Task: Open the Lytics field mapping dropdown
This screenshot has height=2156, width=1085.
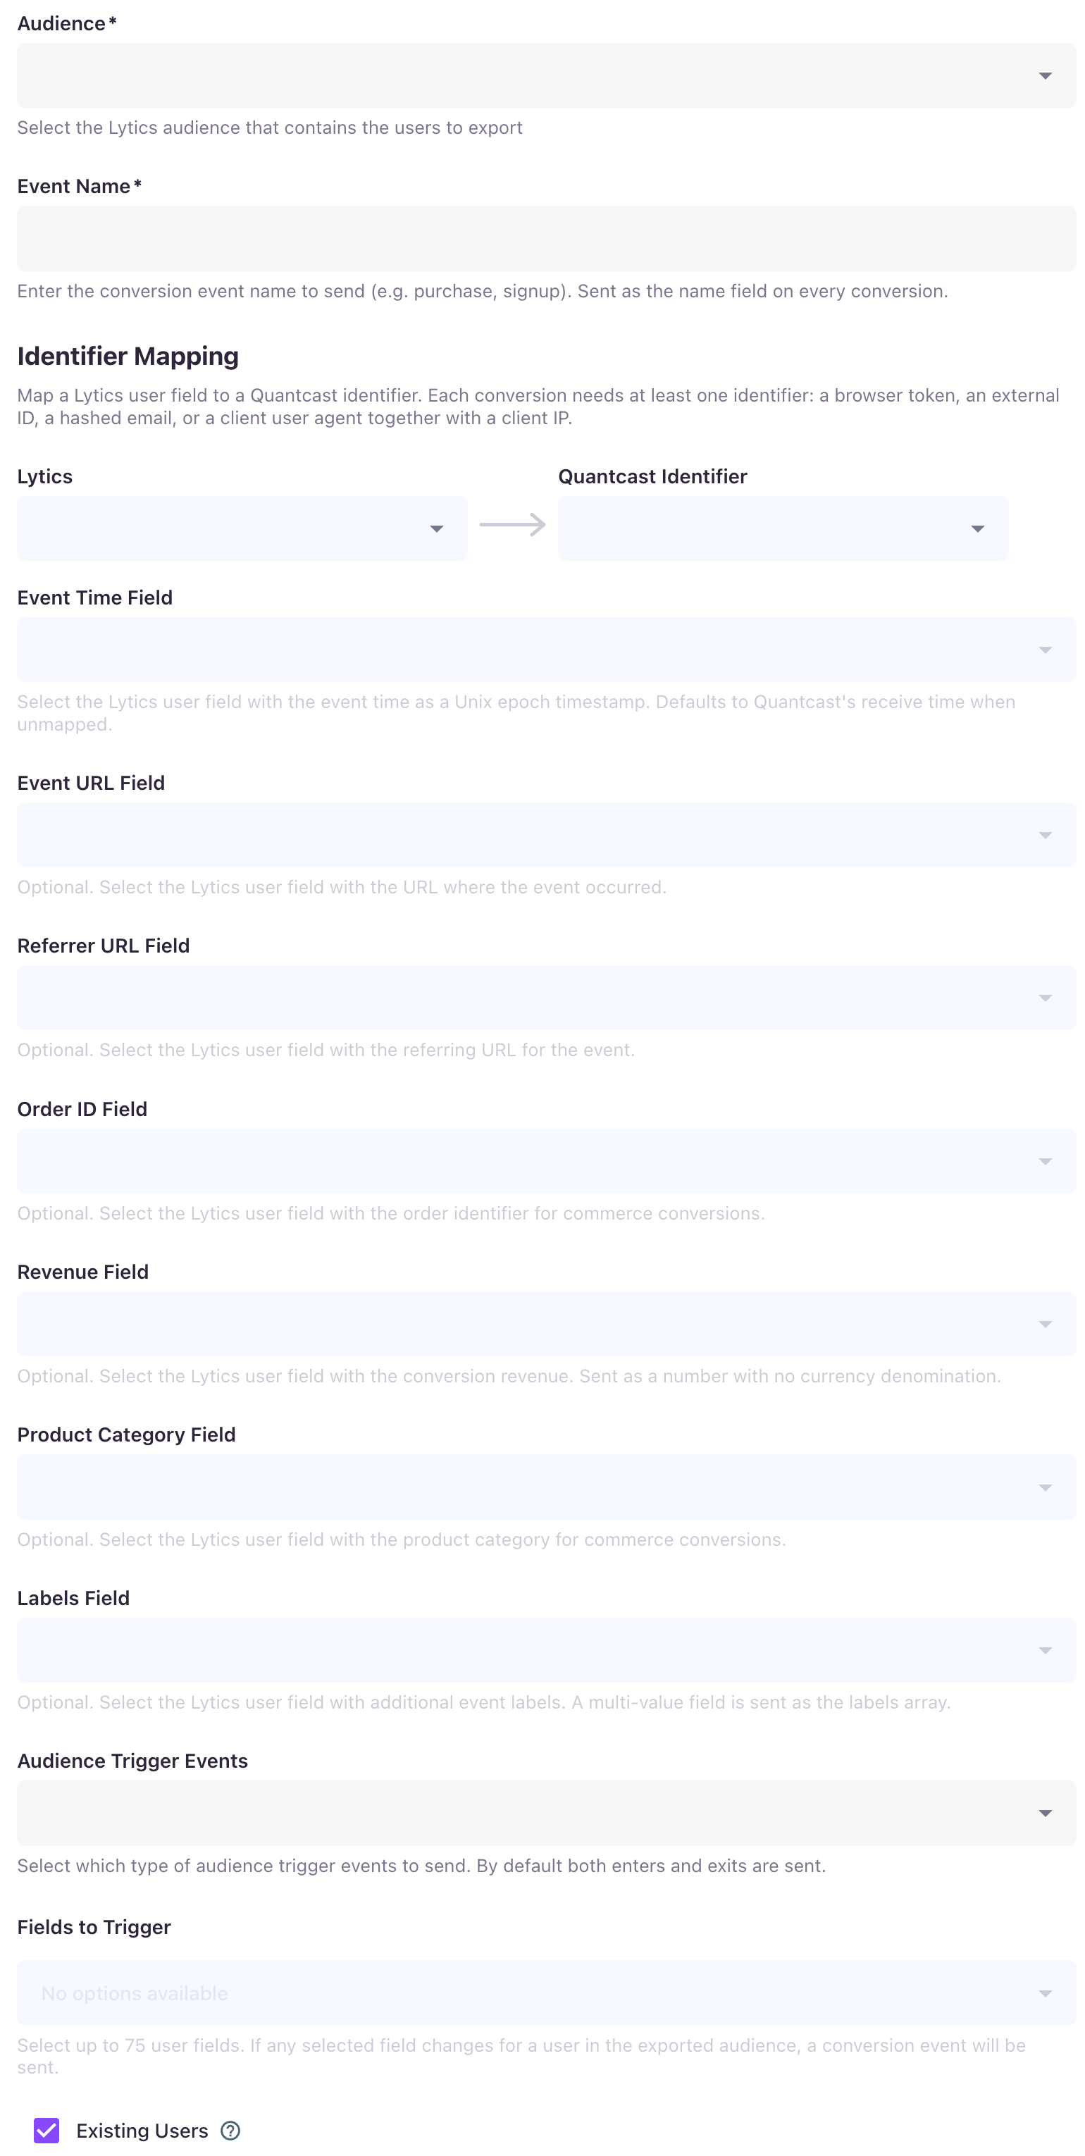Action: [x=242, y=528]
